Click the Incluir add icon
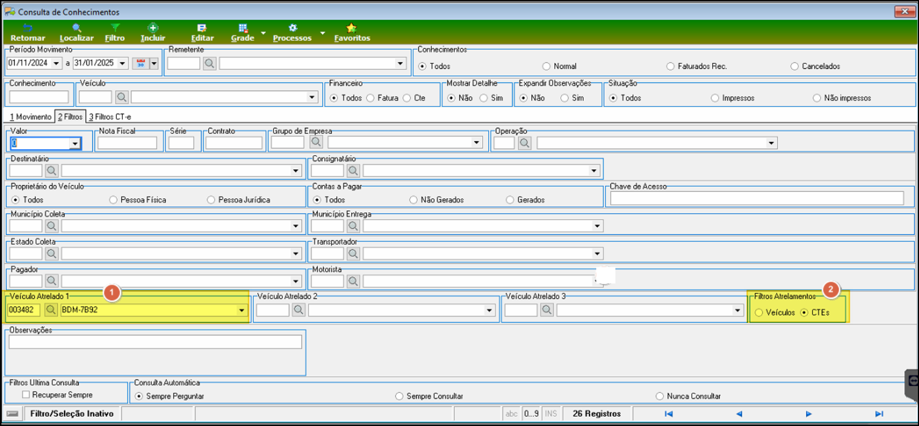The width and height of the screenshot is (919, 426). 153,28
